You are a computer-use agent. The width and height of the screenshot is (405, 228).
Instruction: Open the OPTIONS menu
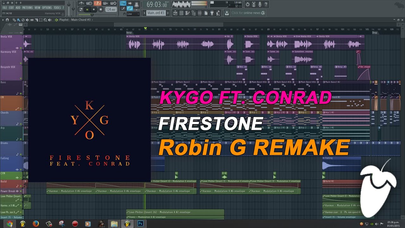pyautogui.click(x=47, y=8)
